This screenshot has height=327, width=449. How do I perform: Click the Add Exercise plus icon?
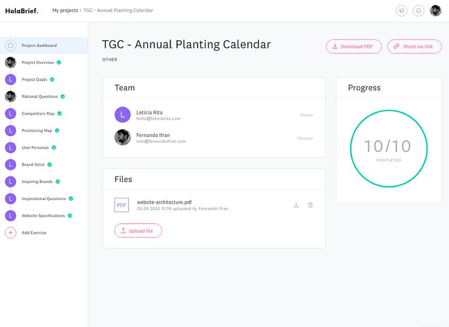10,233
